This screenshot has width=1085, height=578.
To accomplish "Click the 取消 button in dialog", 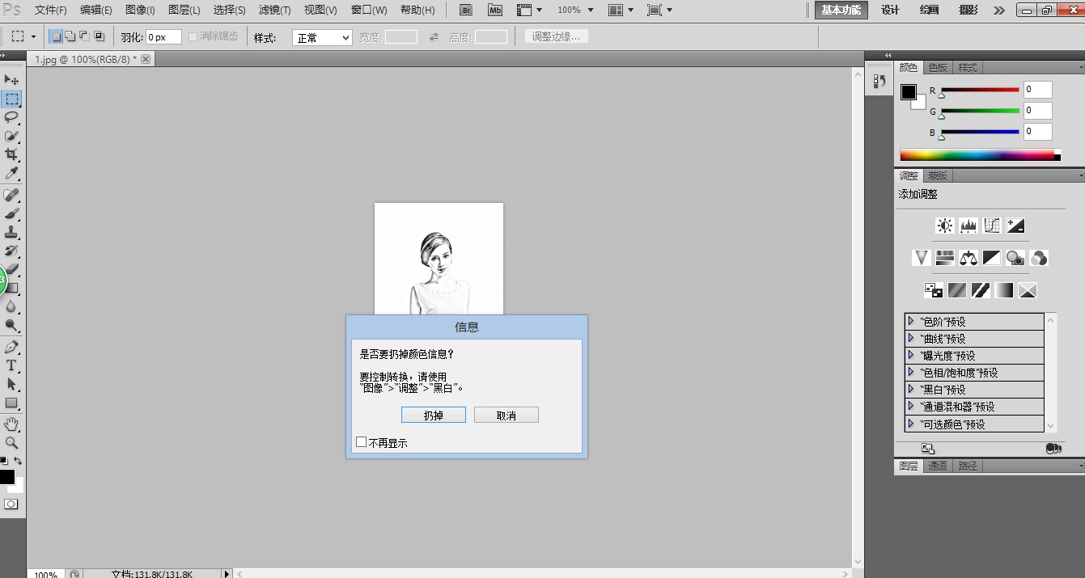I will click(x=506, y=415).
